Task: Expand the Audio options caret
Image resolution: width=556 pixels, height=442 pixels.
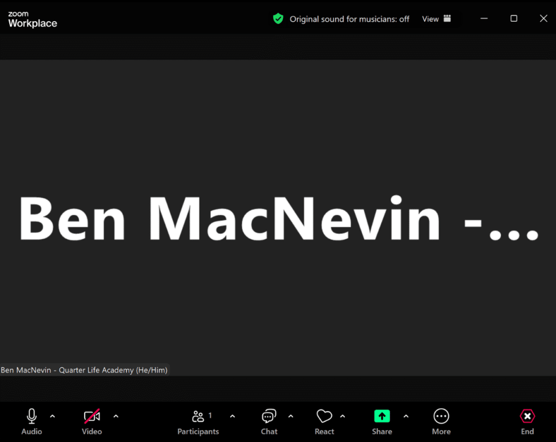Action: 53,417
